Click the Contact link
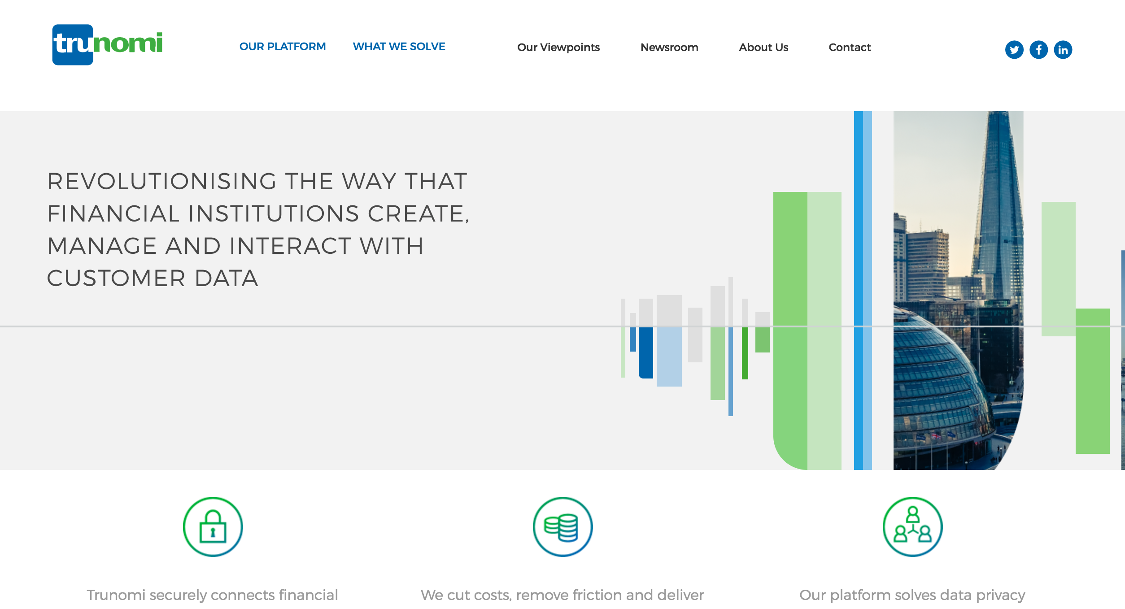Image resolution: width=1125 pixels, height=609 pixels. (850, 47)
